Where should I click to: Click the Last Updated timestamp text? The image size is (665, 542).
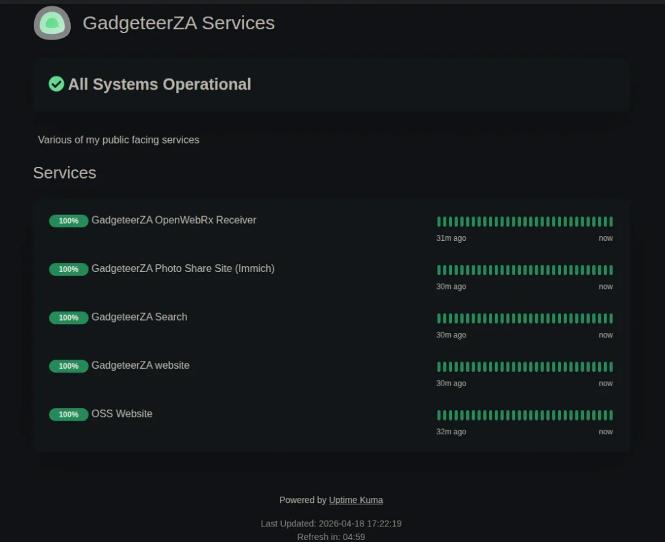331,524
